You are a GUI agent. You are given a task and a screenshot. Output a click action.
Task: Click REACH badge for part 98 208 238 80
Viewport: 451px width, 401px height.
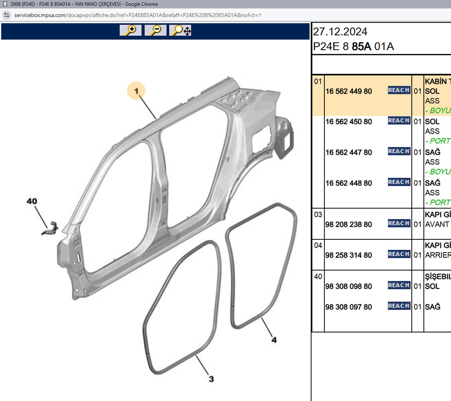click(399, 223)
